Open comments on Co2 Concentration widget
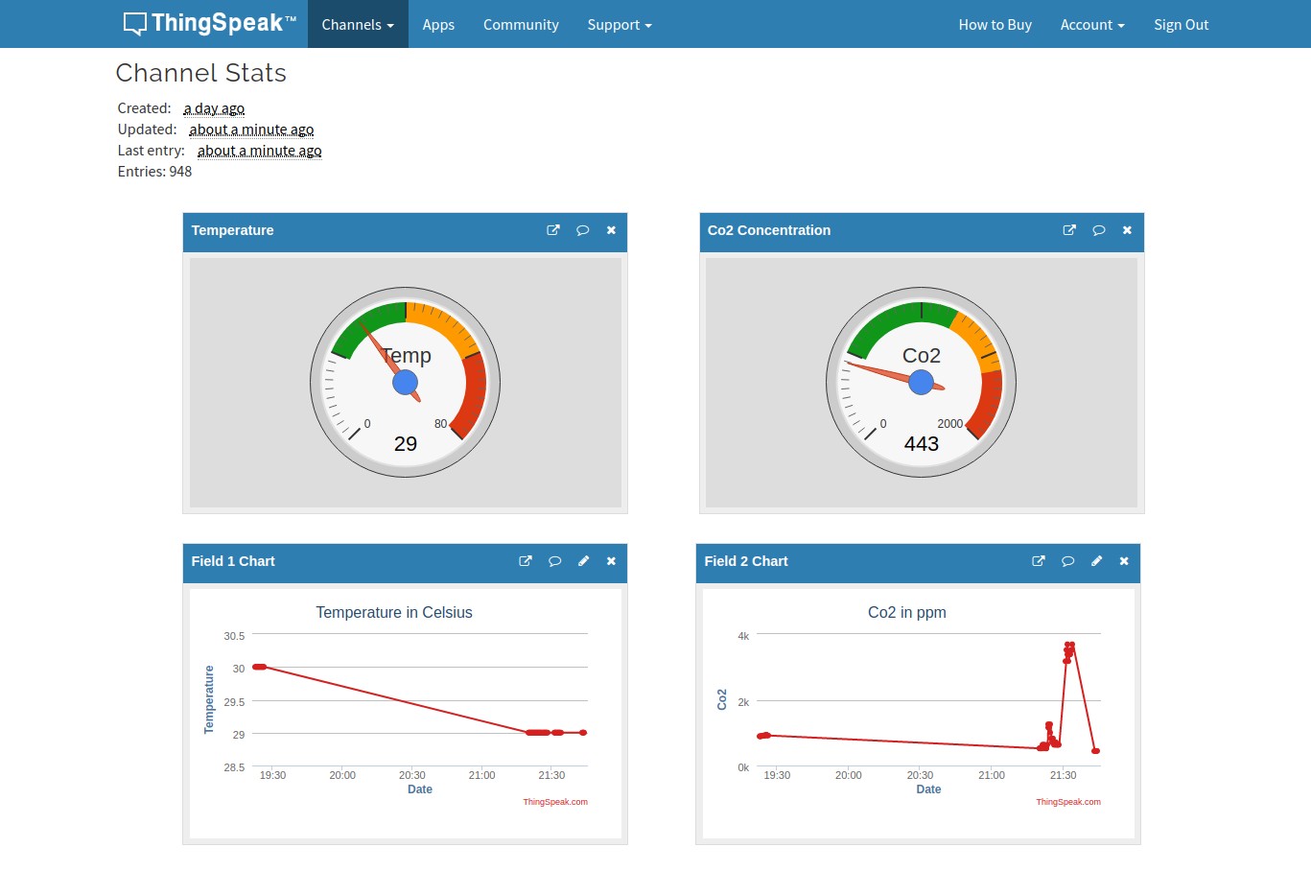 point(1099,230)
